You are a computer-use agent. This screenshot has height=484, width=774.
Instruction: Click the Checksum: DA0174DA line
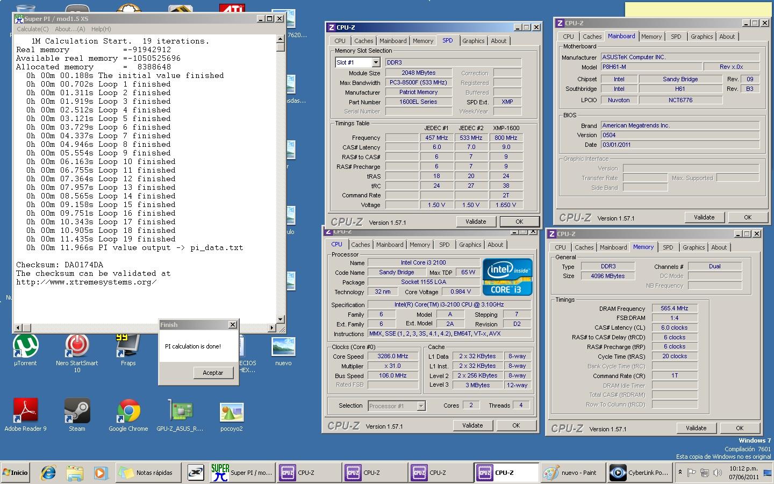click(60, 265)
